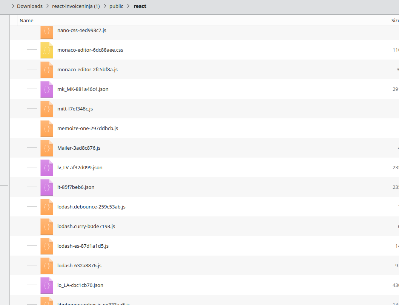Click the lt-85f7beb6.json file name
Viewport: 399px width, 305px height.
point(75,187)
